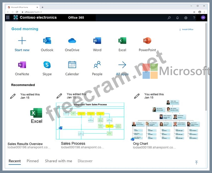
Task: Switch to the Discover tab
Action: point(85,161)
